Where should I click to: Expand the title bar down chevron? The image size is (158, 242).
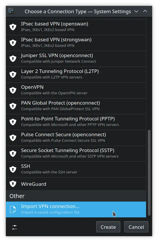(x=136, y=11)
